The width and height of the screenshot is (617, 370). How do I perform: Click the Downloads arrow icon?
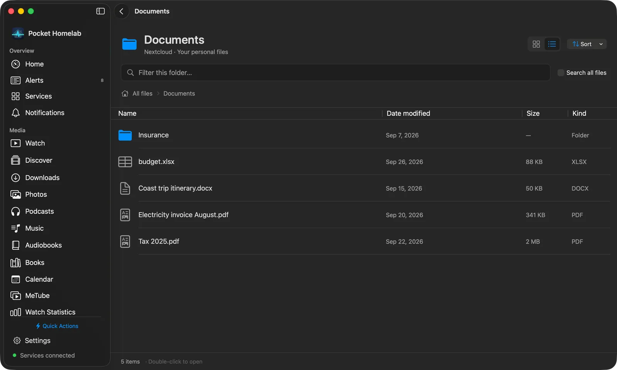[x=15, y=177]
